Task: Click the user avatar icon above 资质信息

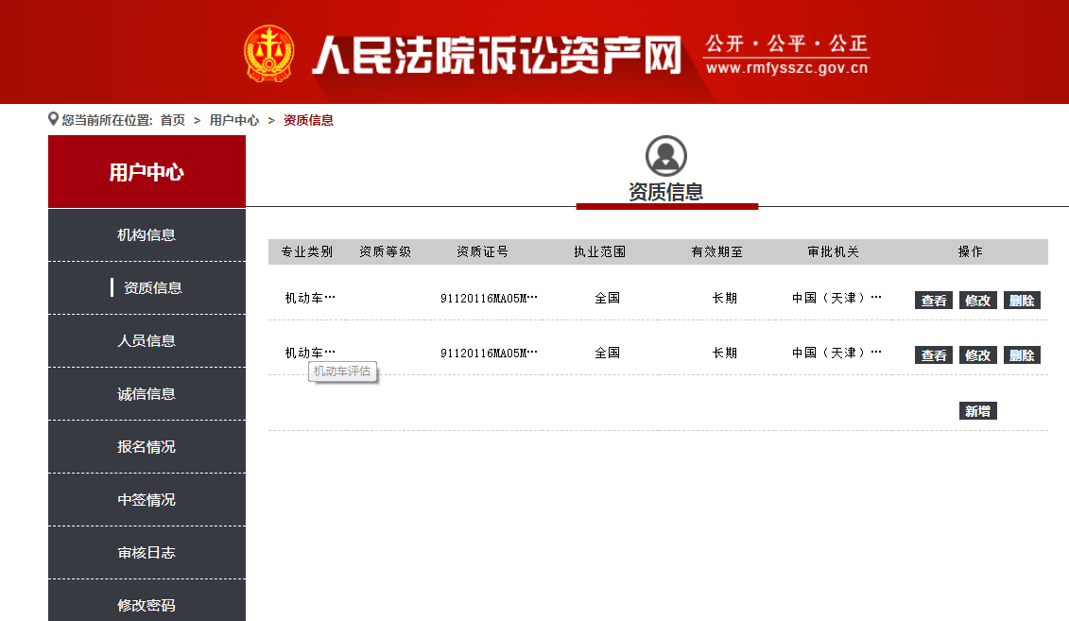Action: tap(666, 156)
